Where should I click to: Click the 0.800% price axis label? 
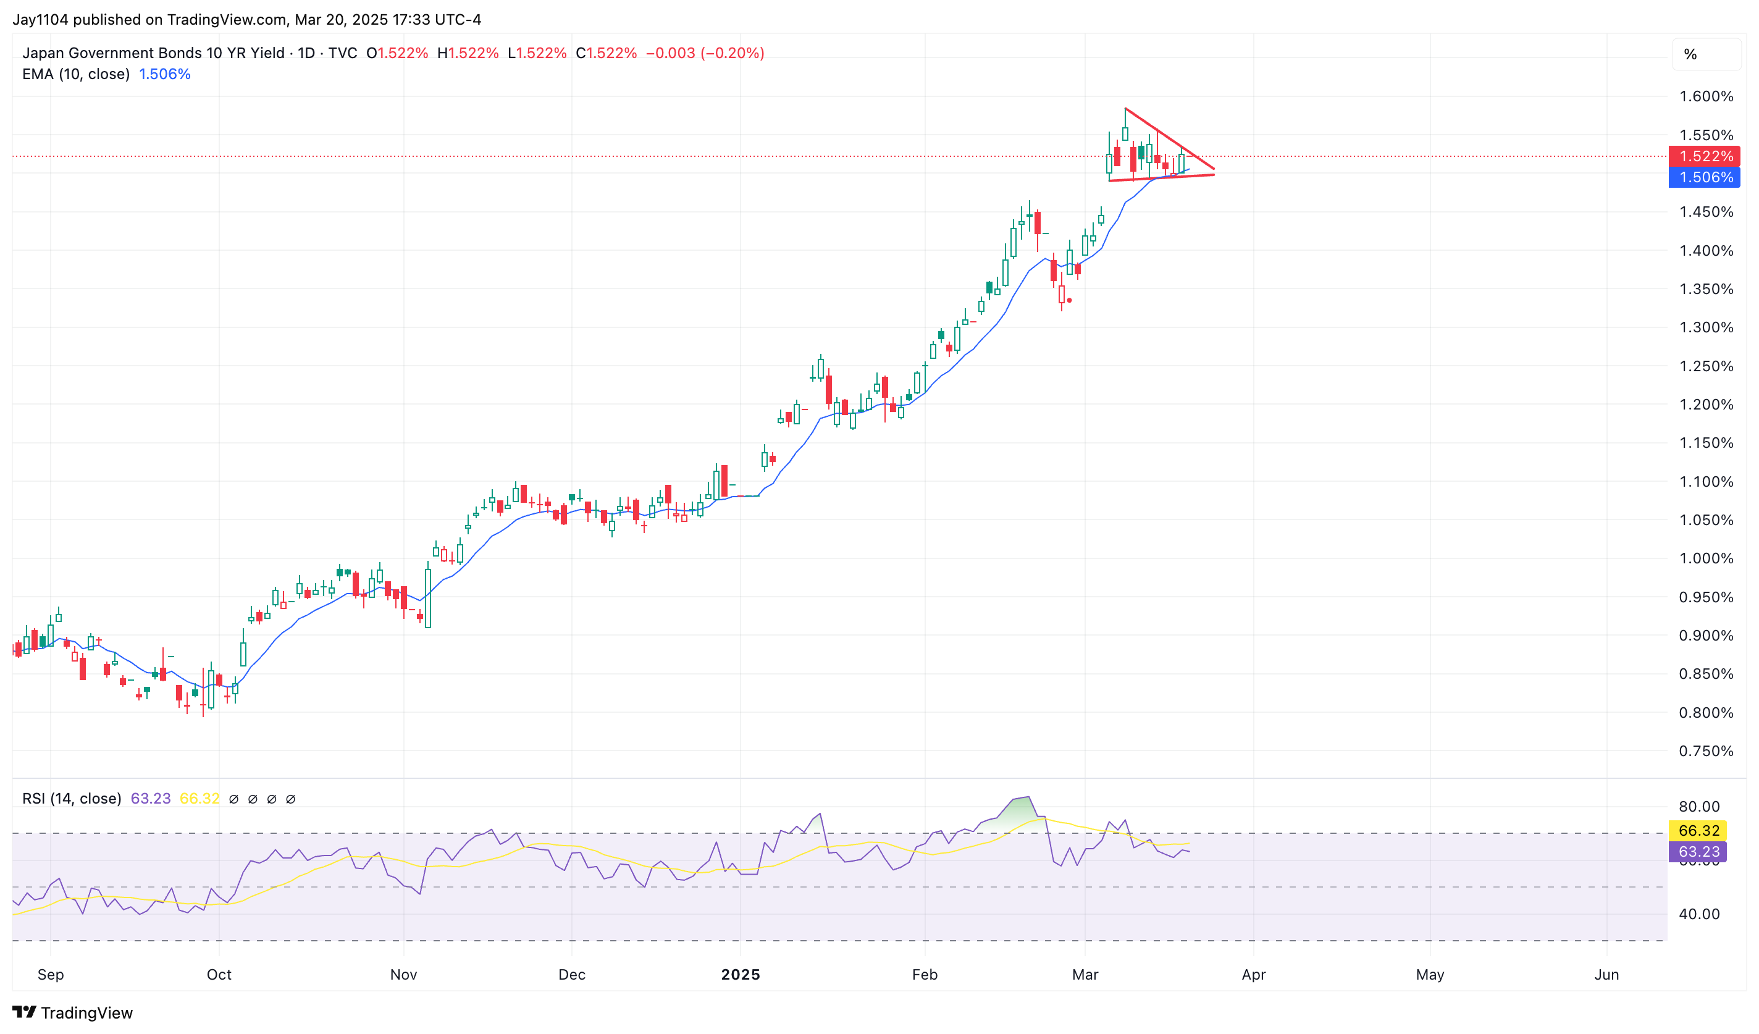point(1706,712)
